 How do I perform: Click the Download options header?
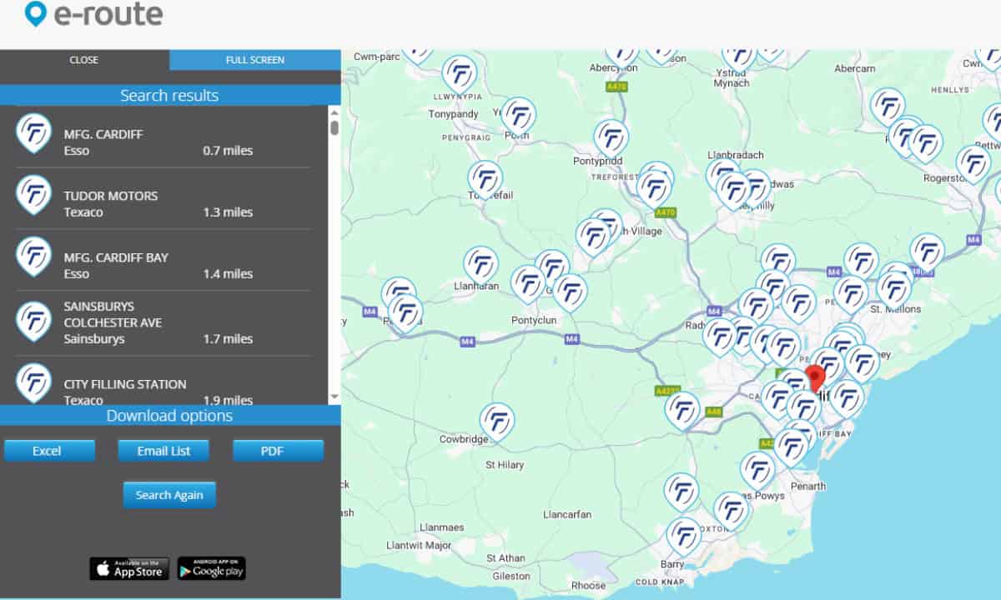pos(169,415)
